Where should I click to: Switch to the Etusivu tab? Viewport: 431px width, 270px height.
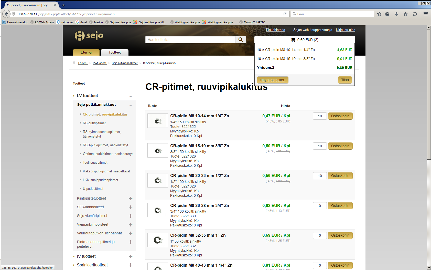click(86, 52)
